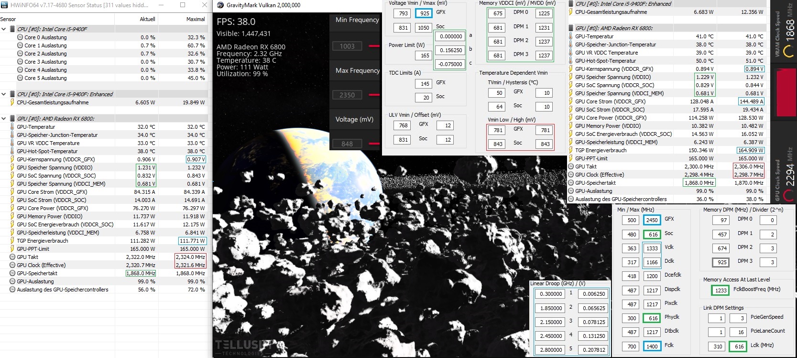Click lightning icon of TGP Energieverbrauch 150.346 W
797x358 pixels.
(571, 150)
